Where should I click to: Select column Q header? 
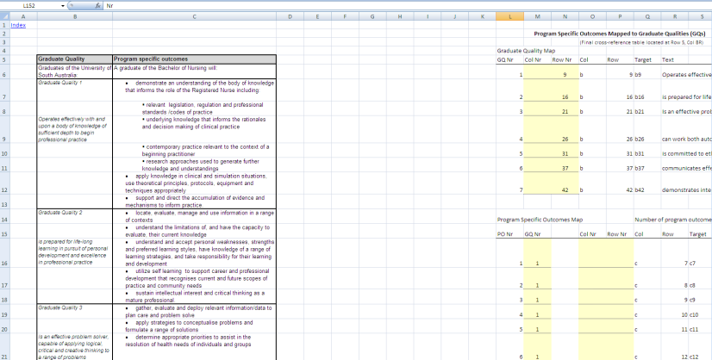(647, 17)
